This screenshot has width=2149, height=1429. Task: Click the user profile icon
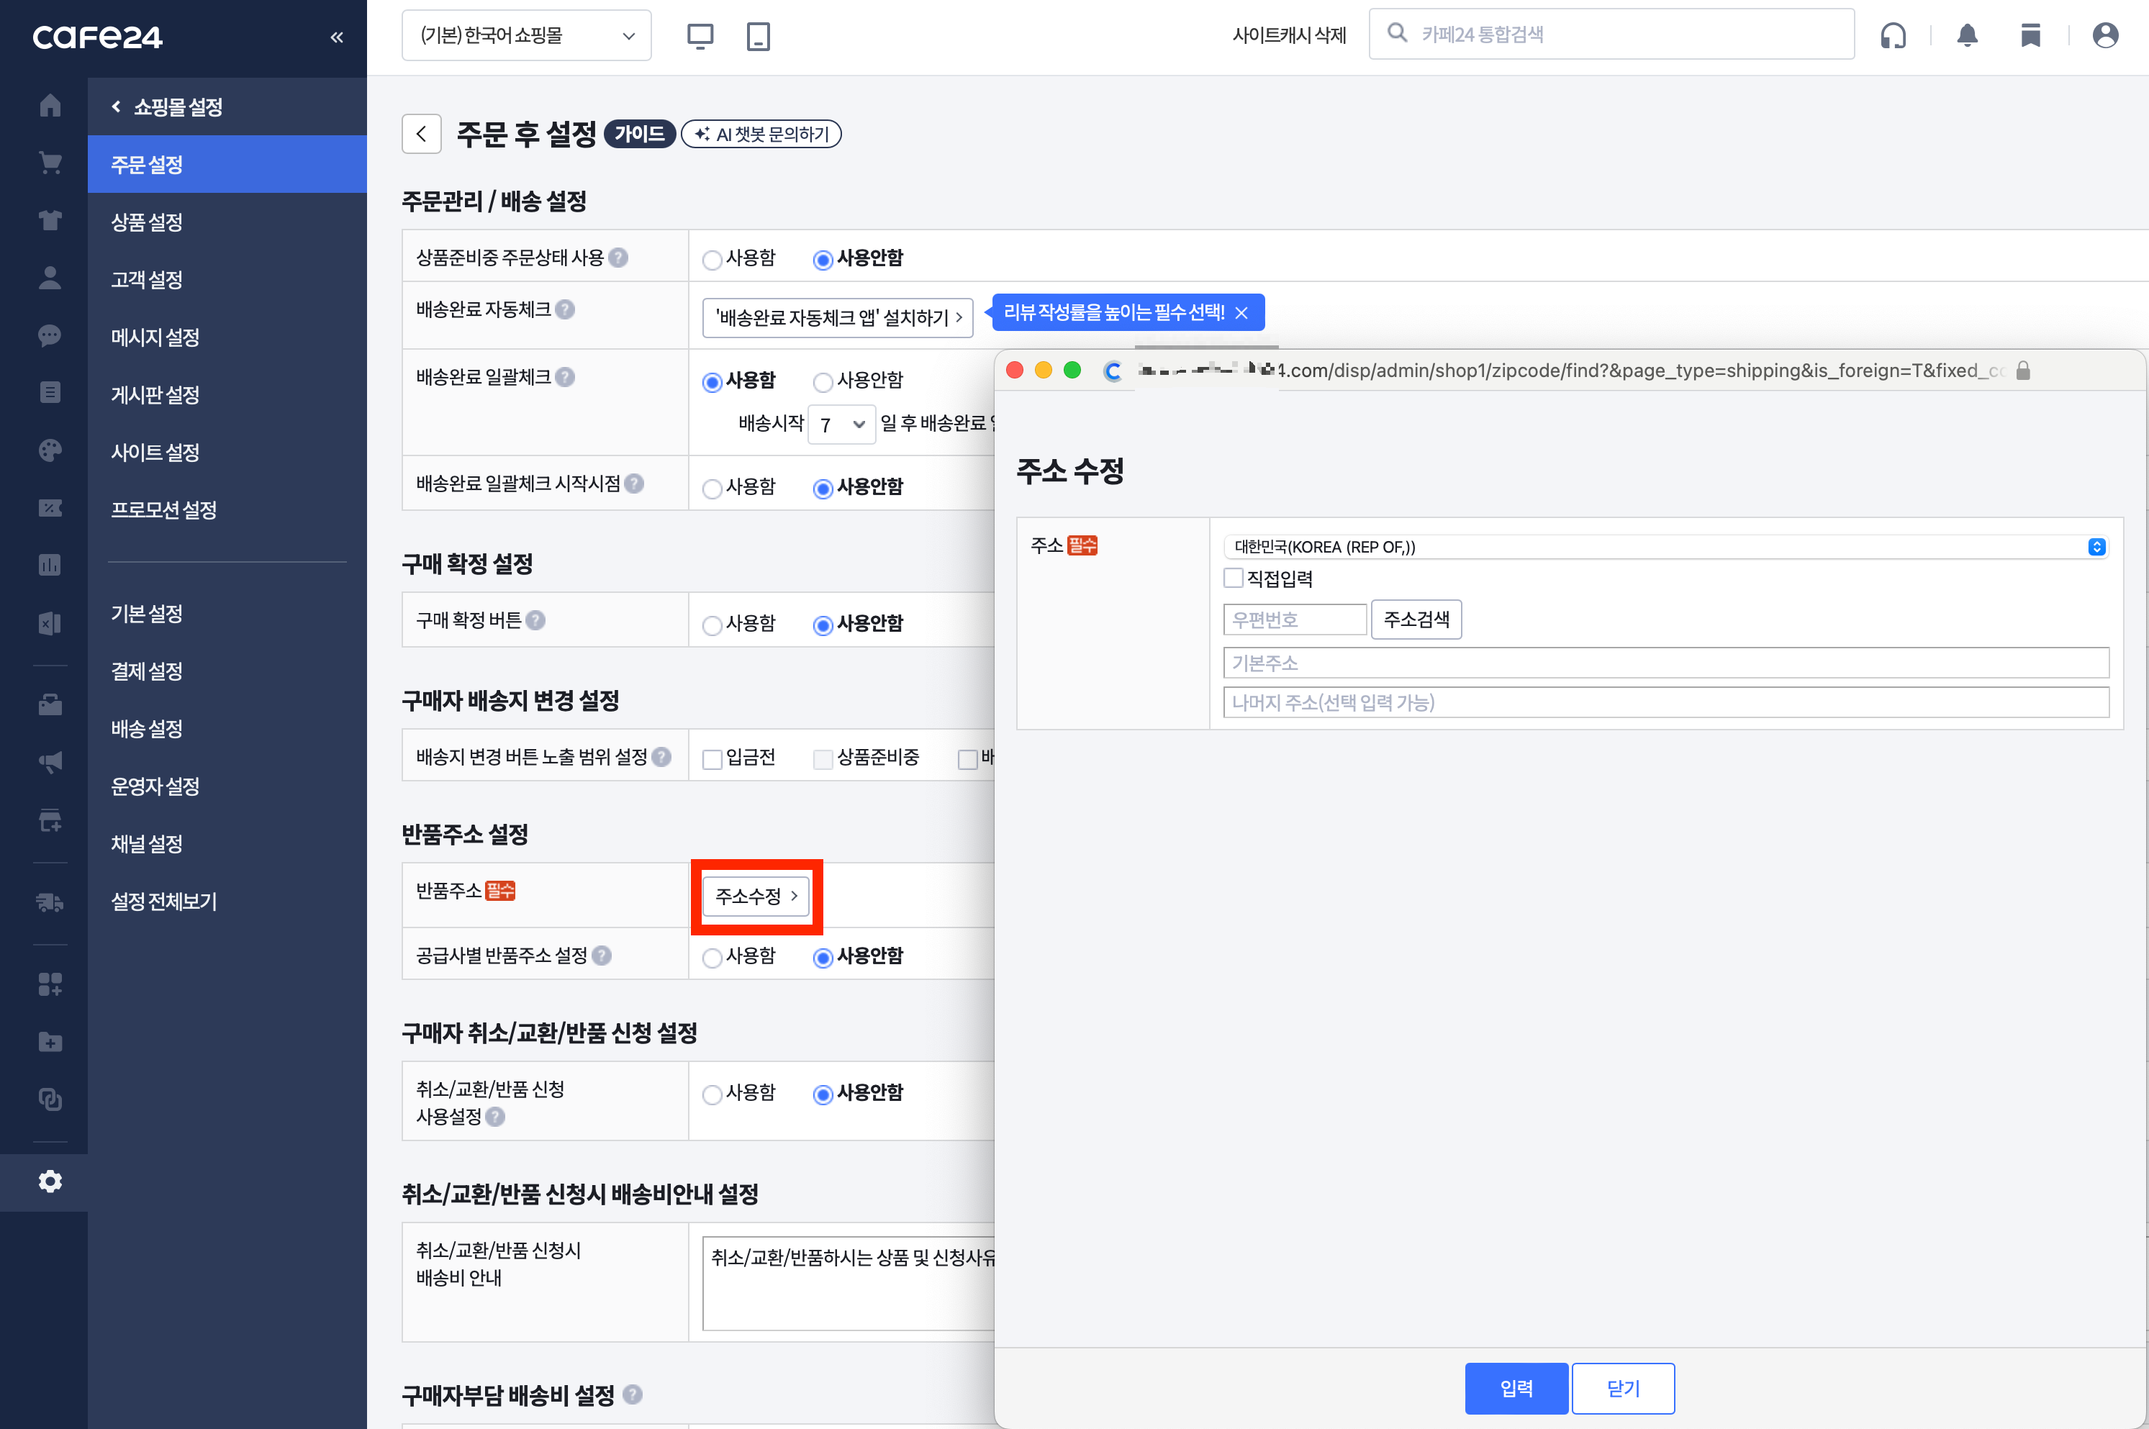click(x=2104, y=35)
